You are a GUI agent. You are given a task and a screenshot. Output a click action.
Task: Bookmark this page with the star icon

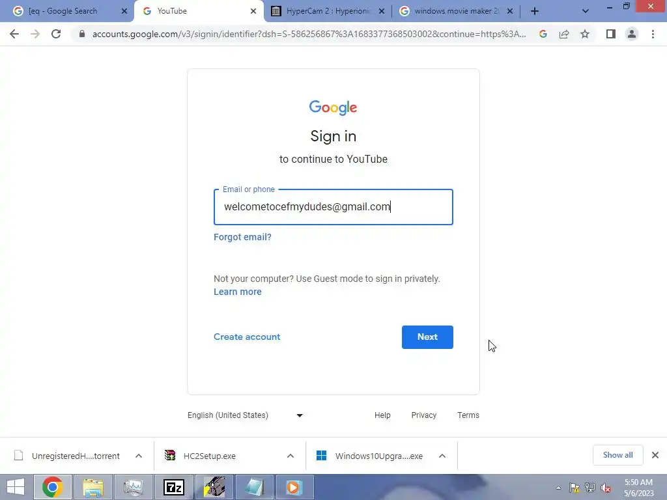(x=585, y=34)
